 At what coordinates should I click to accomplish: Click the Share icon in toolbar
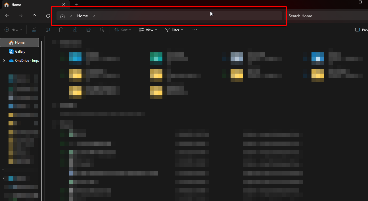89,30
